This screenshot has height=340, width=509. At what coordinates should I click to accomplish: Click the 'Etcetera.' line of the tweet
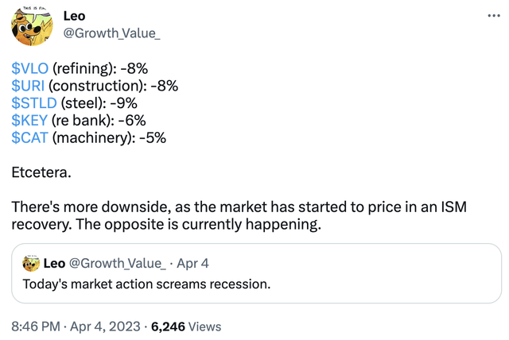[41, 172]
